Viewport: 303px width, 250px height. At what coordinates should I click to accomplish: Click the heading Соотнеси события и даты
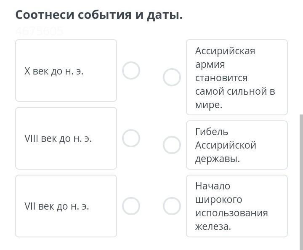pyautogui.click(x=99, y=15)
